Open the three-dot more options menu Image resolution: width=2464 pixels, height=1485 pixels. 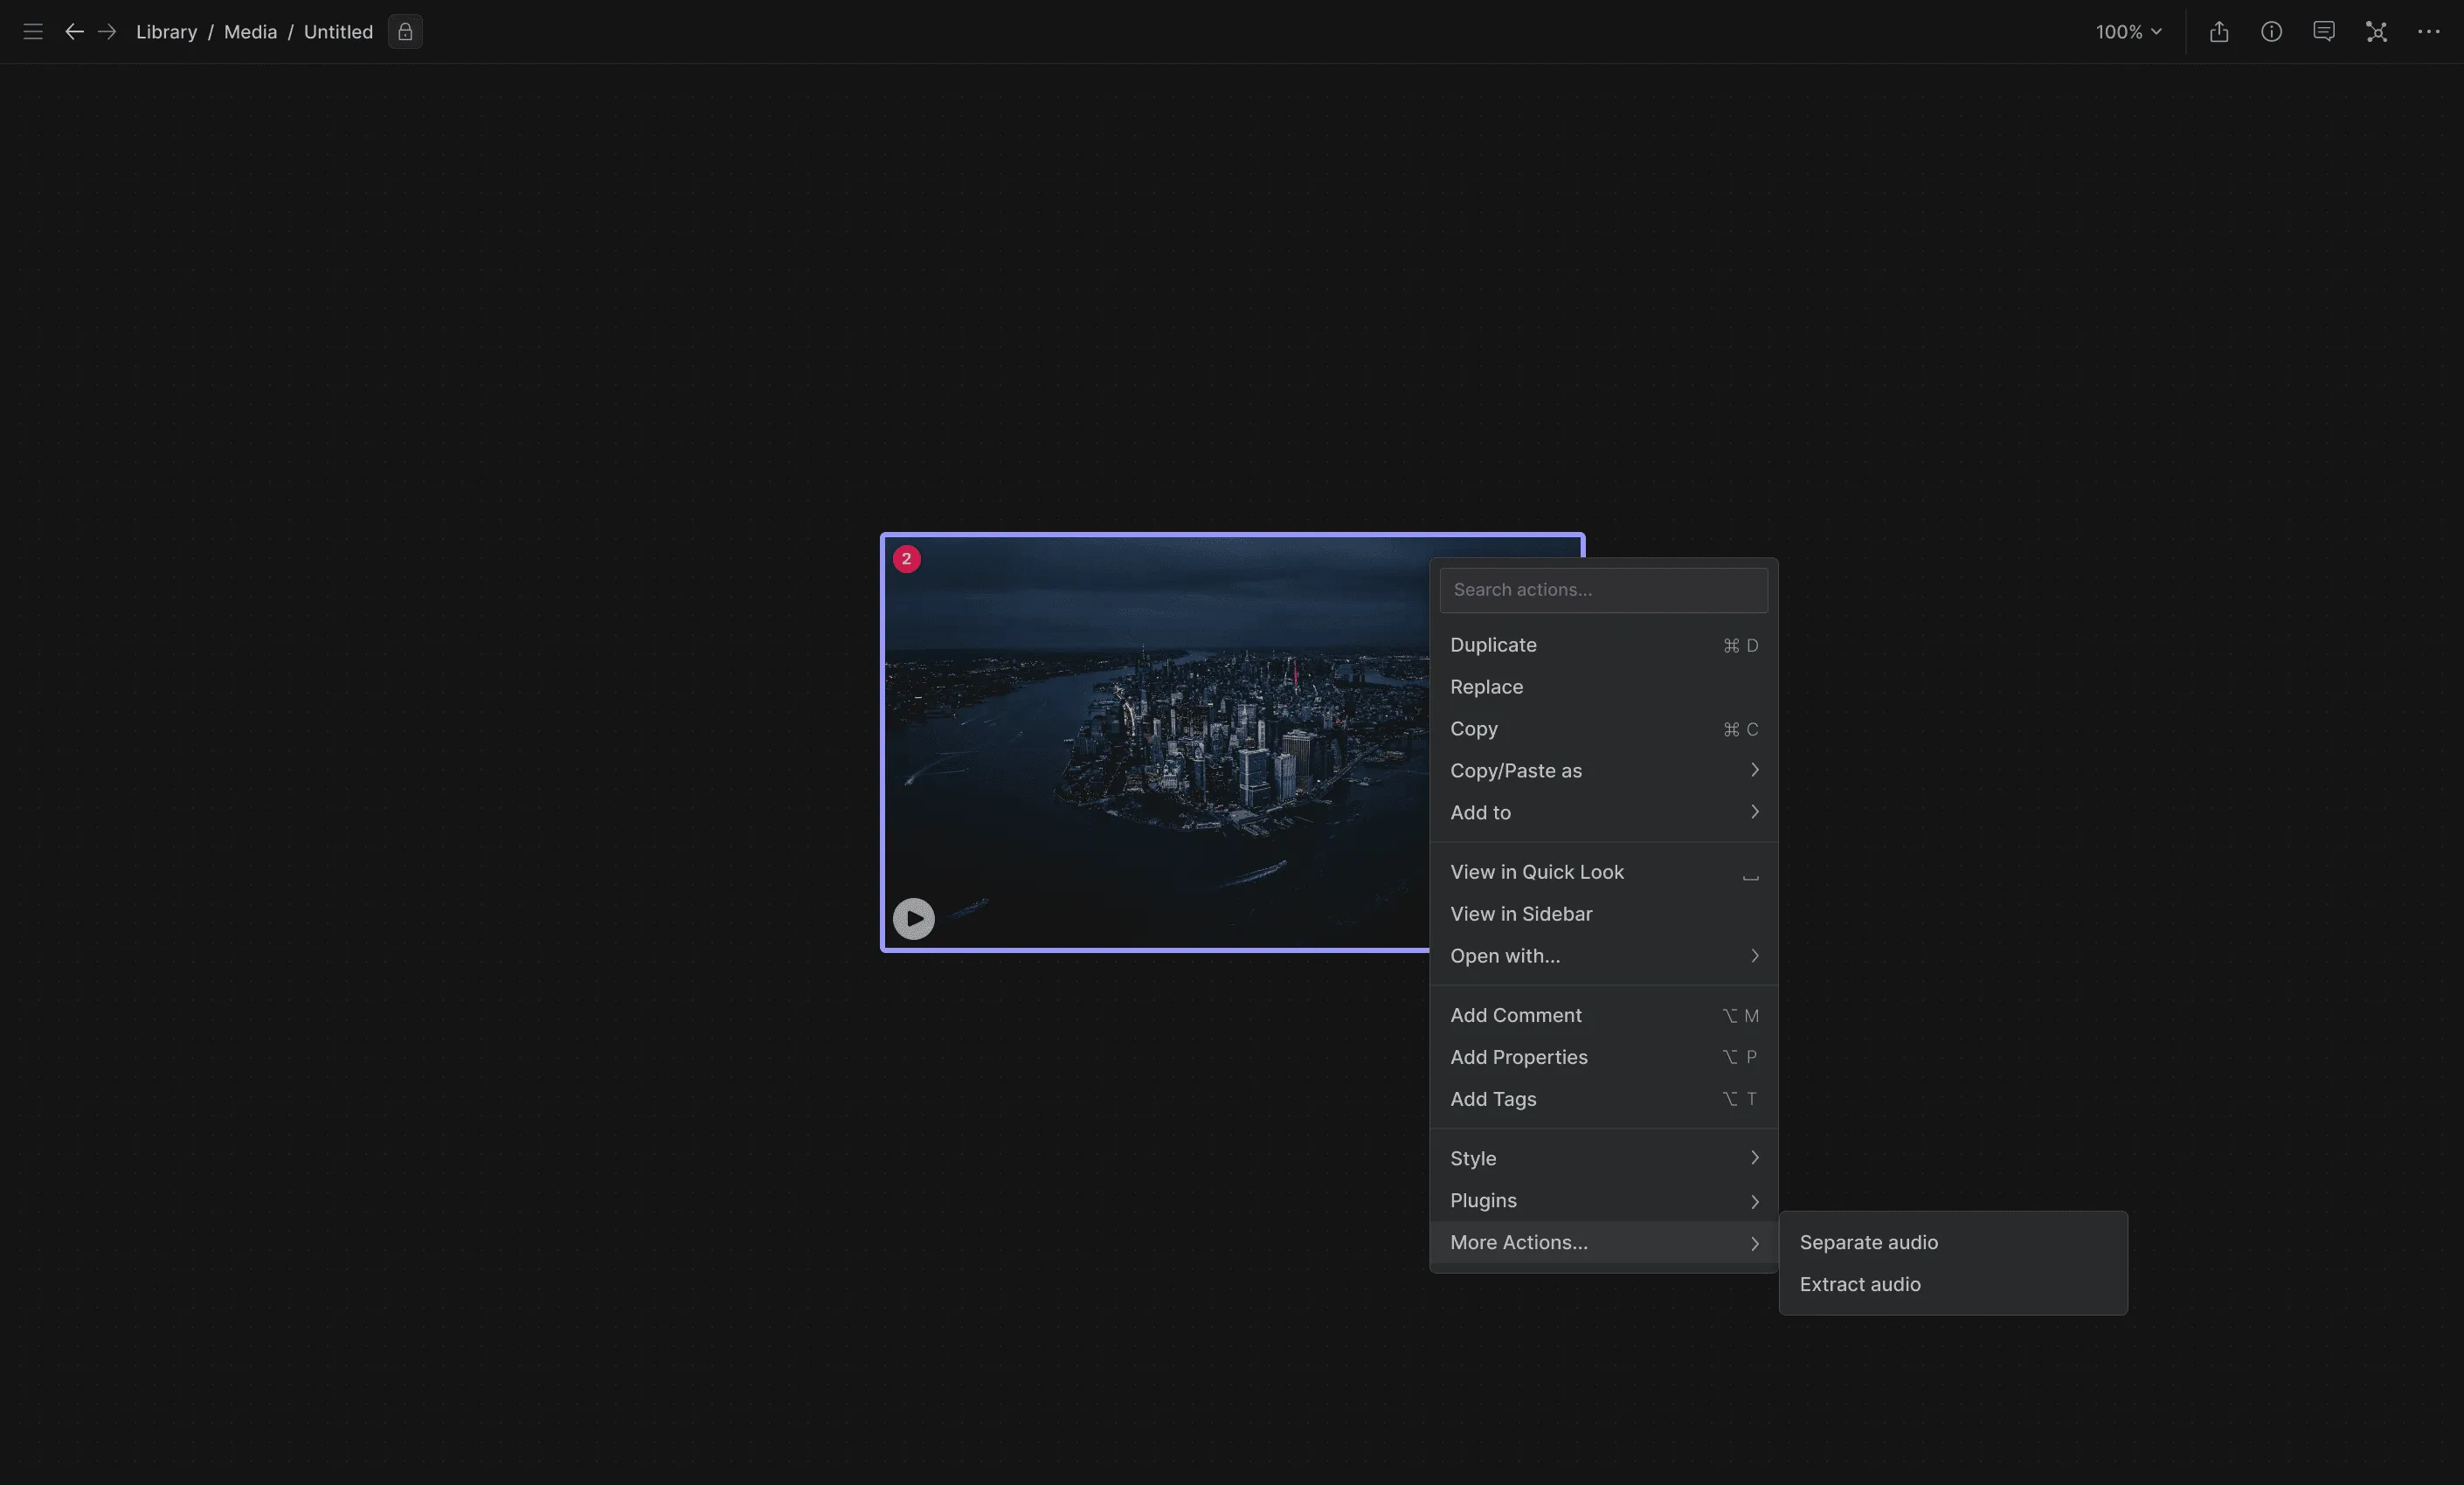(x=2429, y=32)
